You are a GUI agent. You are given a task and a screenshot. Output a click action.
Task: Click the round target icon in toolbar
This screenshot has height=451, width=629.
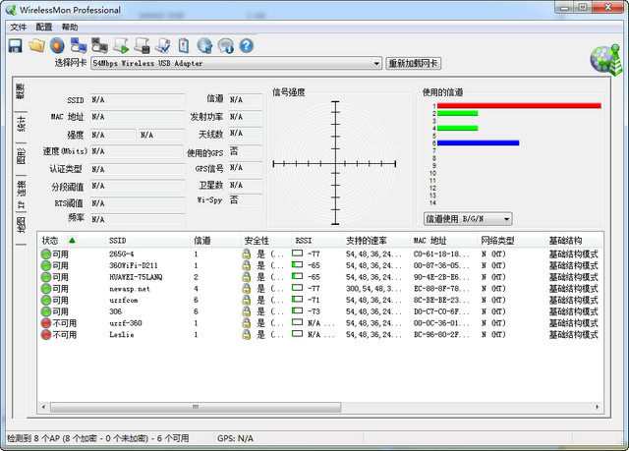[57, 45]
